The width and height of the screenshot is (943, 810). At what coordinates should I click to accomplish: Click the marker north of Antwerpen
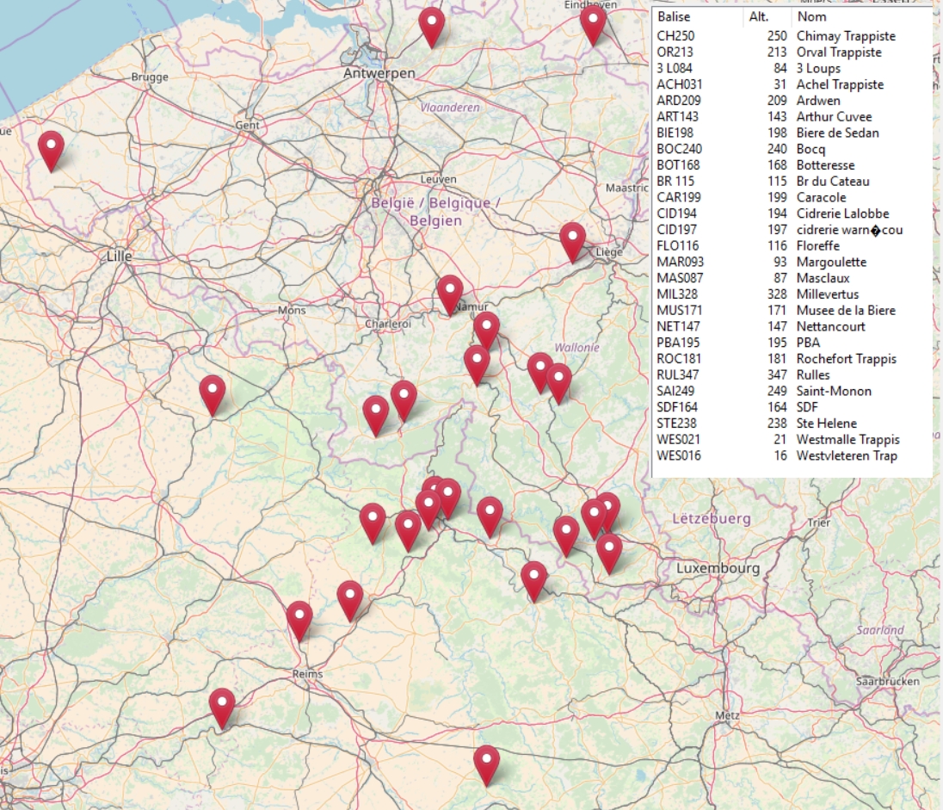[431, 24]
